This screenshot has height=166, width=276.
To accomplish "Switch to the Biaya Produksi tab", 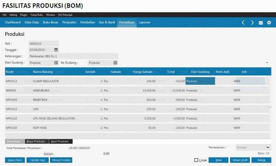I will (36, 141).
